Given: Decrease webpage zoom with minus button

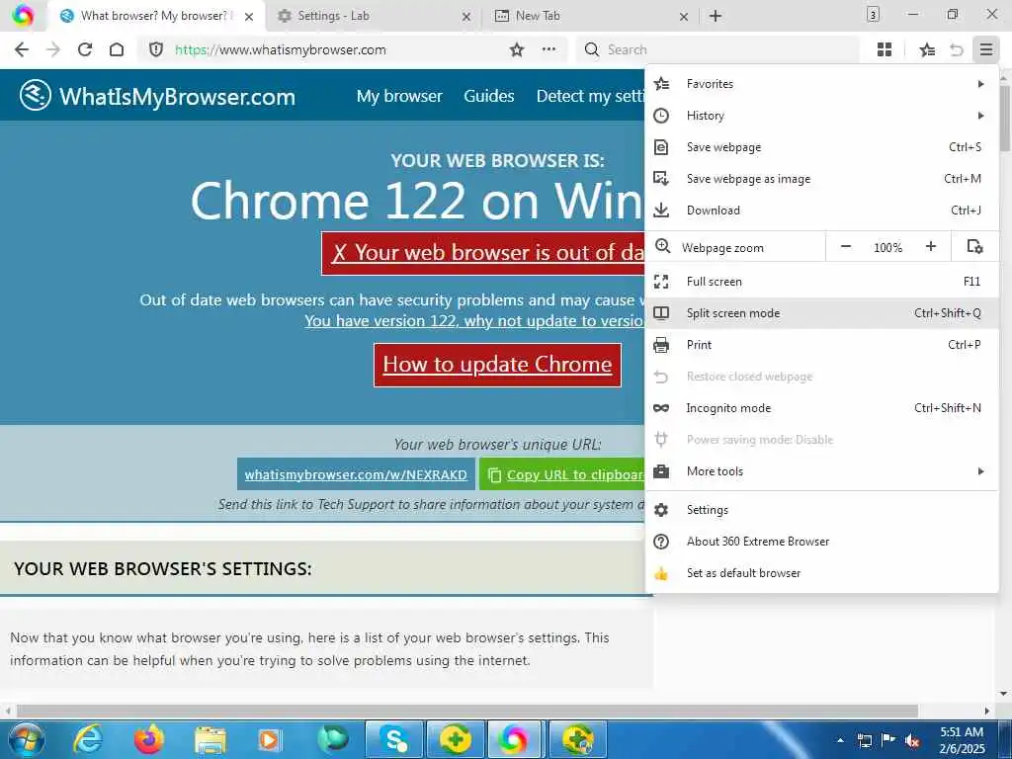Looking at the screenshot, I should [846, 246].
